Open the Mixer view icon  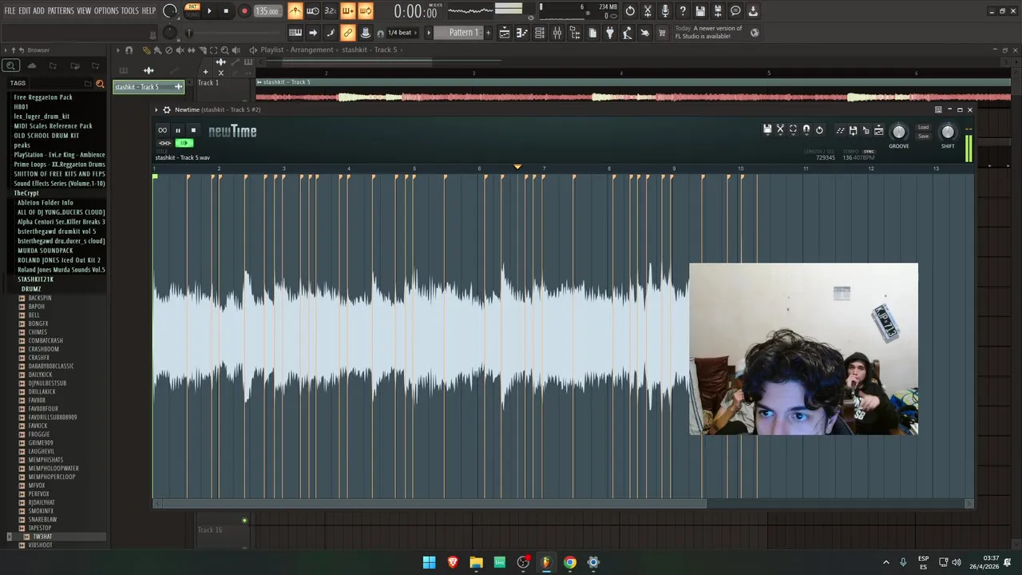point(557,33)
